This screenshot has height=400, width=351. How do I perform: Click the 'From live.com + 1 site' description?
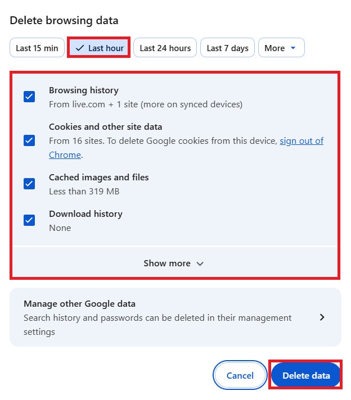click(146, 104)
